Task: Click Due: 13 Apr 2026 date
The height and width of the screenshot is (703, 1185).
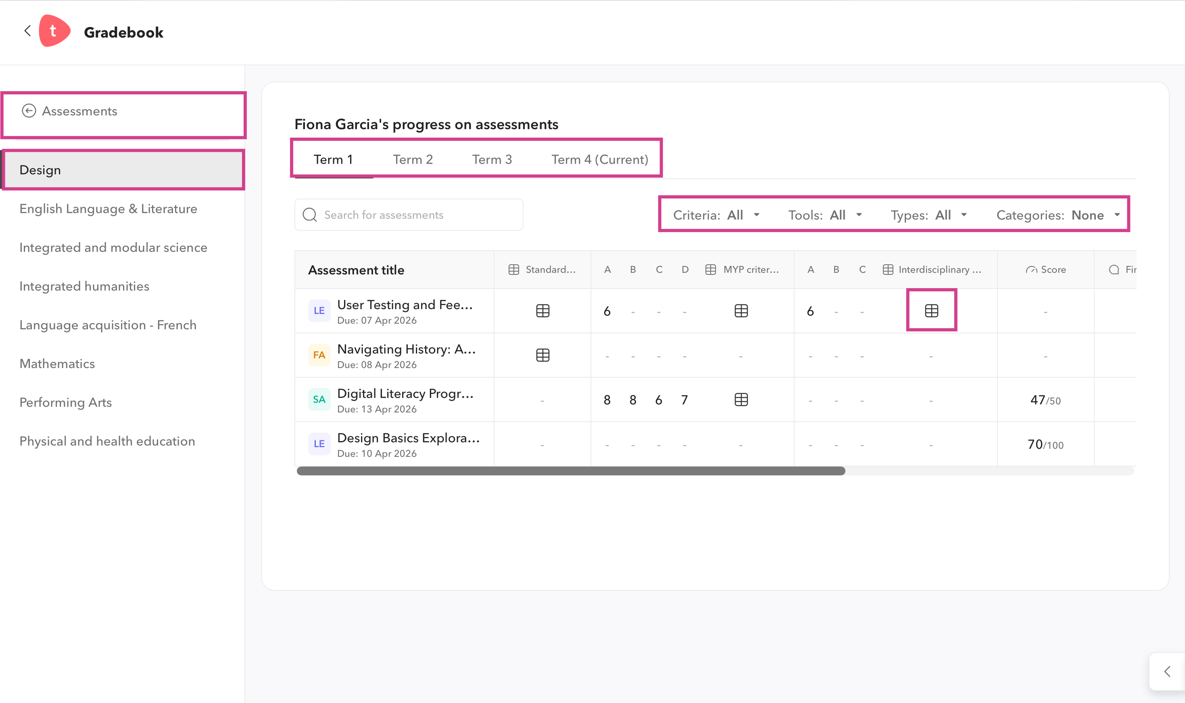Action: [x=377, y=409]
